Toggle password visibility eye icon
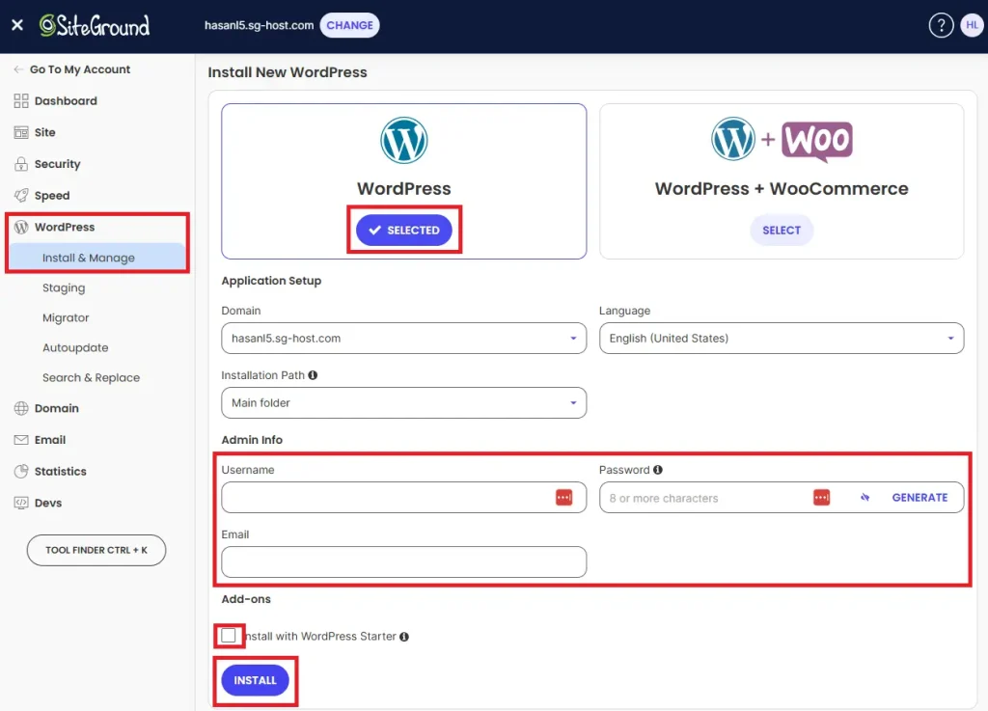This screenshot has height=711, width=988. tap(865, 498)
